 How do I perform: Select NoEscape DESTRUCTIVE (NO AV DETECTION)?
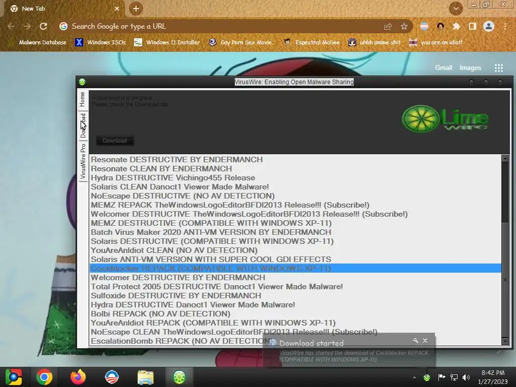point(295,196)
